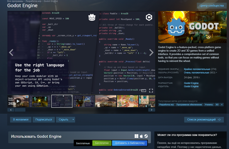
Task: Select the 2D platformer editor thumbnail
Action: (84, 101)
